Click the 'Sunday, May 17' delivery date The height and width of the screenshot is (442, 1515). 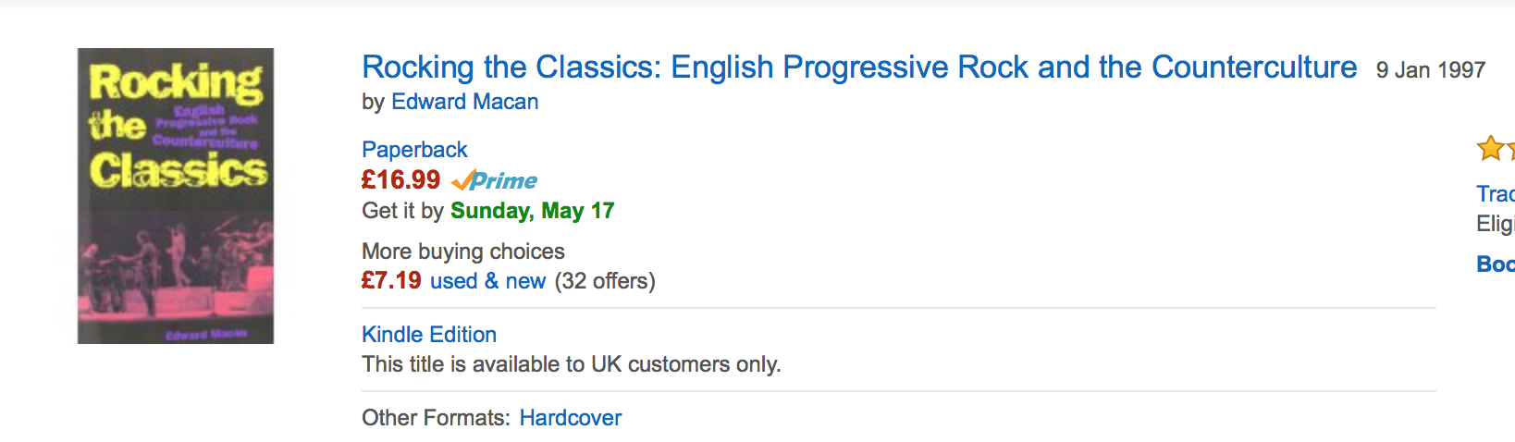[x=532, y=211]
